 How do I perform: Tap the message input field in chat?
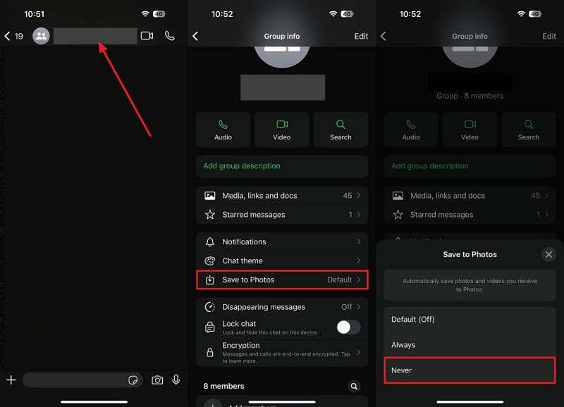pyautogui.click(x=74, y=380)
